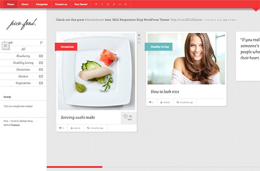The height and width of the screenshot is (171, 260).
Task: Click the red horizontal scroll progress bar
Action: pyautogui.click(x=74, y=167)
